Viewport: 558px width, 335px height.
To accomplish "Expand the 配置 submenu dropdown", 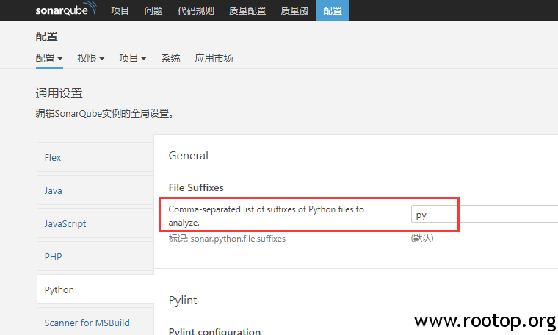I will tap(49, 58).
